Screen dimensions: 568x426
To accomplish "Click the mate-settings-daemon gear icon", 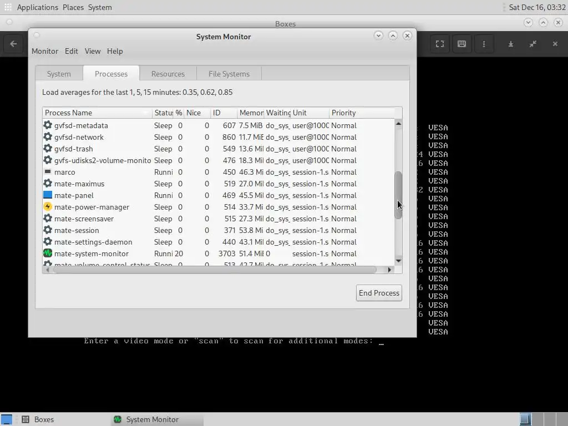I will [48, 241].
